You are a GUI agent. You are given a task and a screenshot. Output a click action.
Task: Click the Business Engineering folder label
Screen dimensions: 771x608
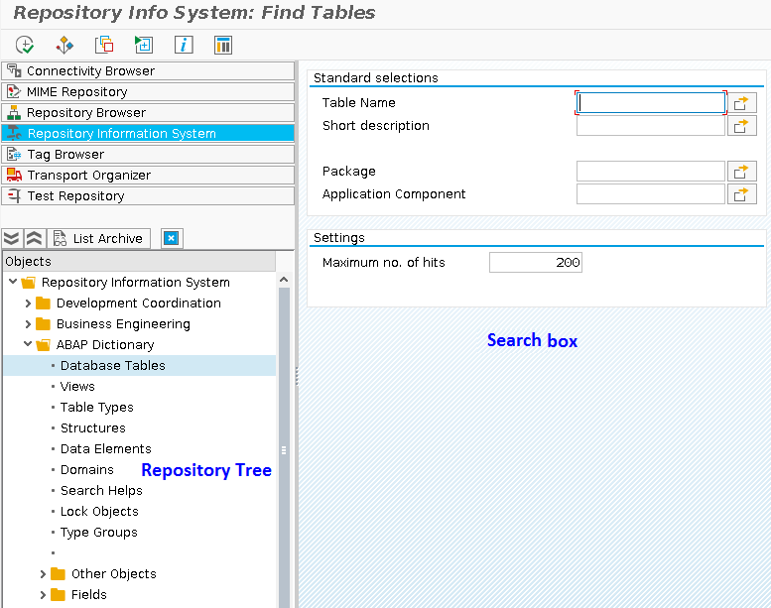click(123, 324)
